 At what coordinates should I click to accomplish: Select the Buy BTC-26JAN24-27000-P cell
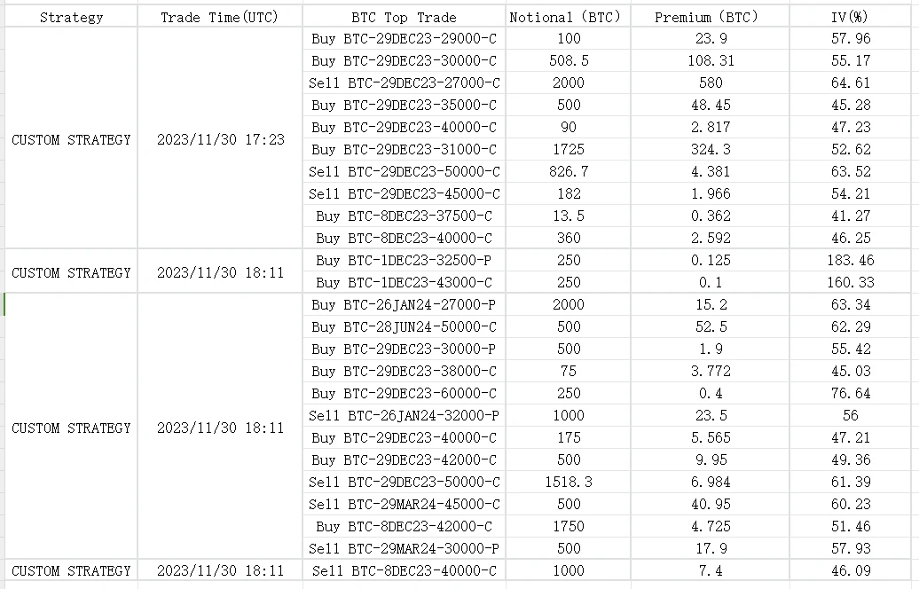point(404,304)
